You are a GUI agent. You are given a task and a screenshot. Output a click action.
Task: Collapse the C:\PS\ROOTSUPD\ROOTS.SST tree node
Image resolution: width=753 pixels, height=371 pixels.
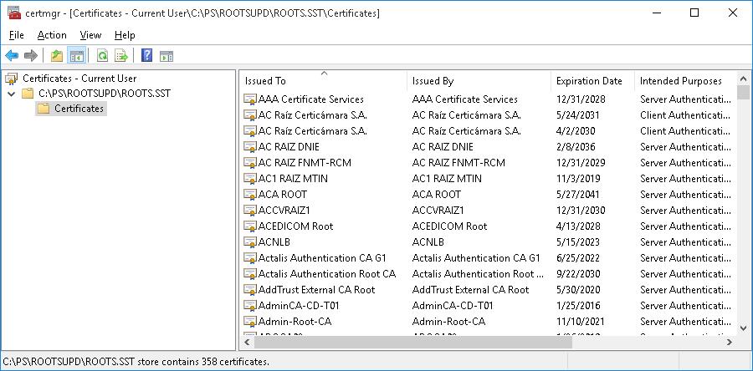11,94
